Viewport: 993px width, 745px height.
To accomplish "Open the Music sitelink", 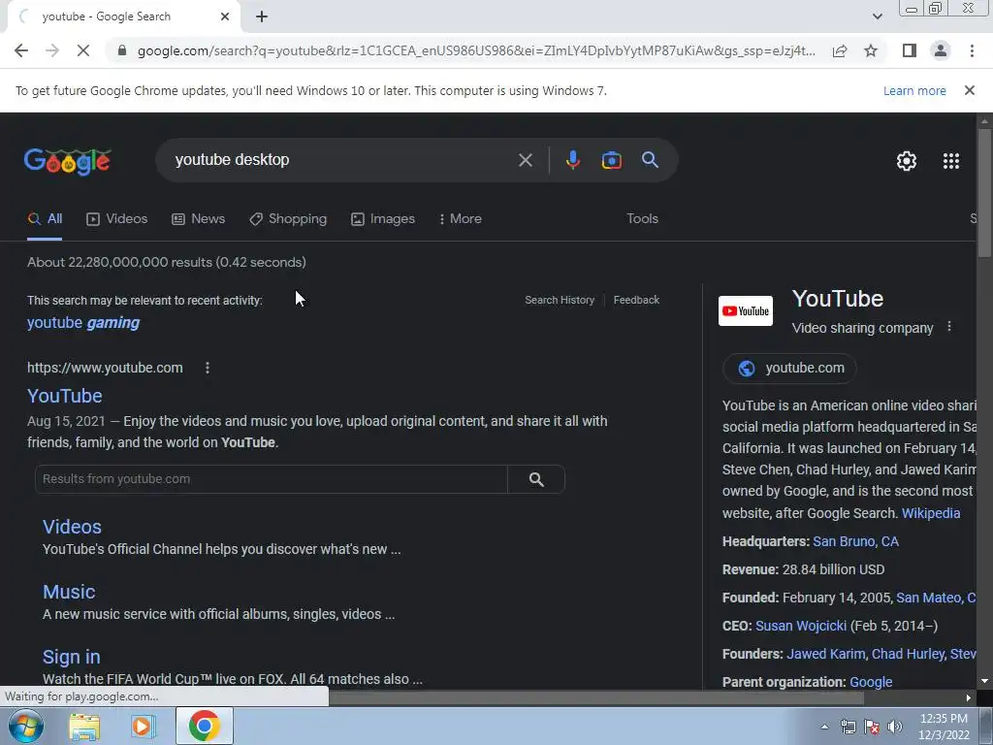I will click(69, 592).
